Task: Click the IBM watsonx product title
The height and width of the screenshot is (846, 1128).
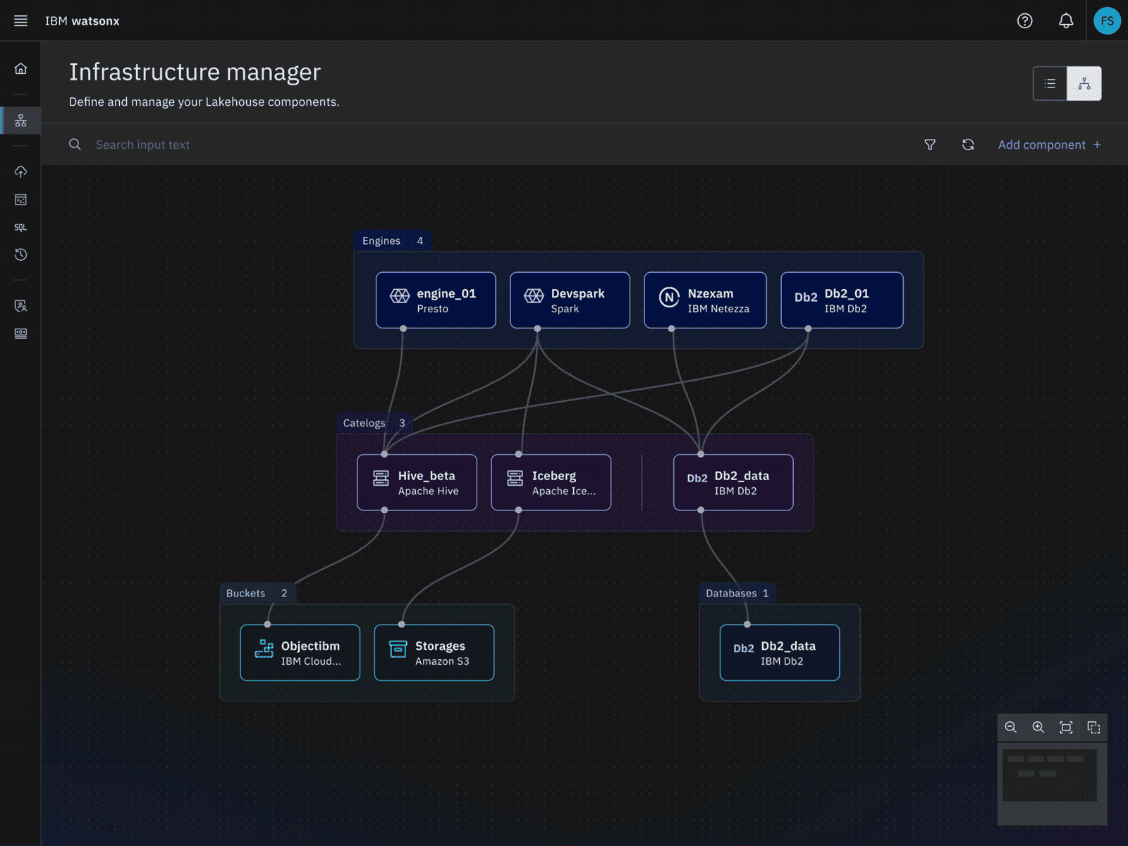Action: click(82, 21)
